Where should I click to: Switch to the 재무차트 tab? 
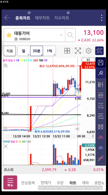42,18
